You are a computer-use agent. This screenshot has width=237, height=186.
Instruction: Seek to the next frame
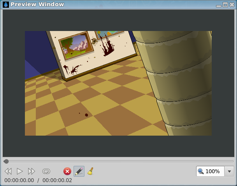pos(32,171)
